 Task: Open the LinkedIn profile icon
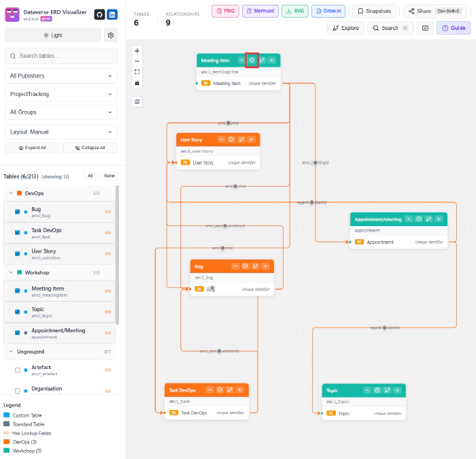pos(112,14)
